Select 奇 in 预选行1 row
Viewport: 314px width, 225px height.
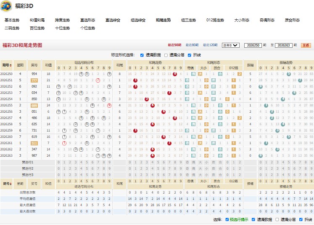point(187,162)
